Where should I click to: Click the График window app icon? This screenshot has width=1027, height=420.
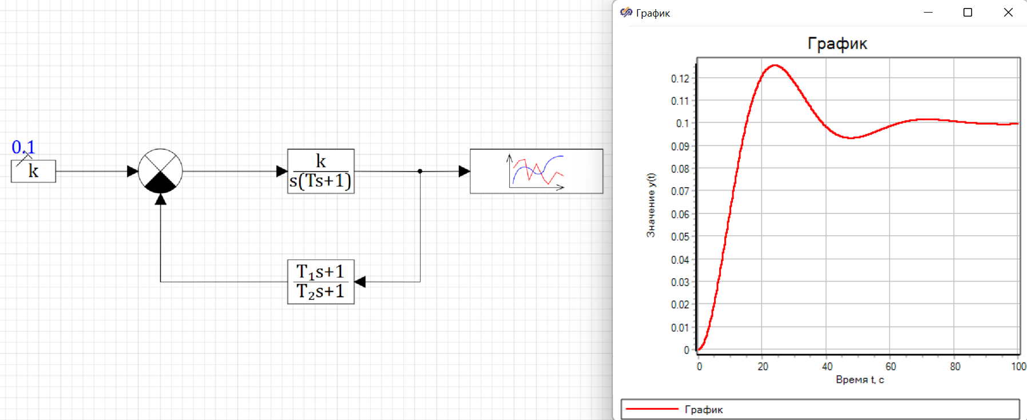pyautogui.click(x=626, y=12)
